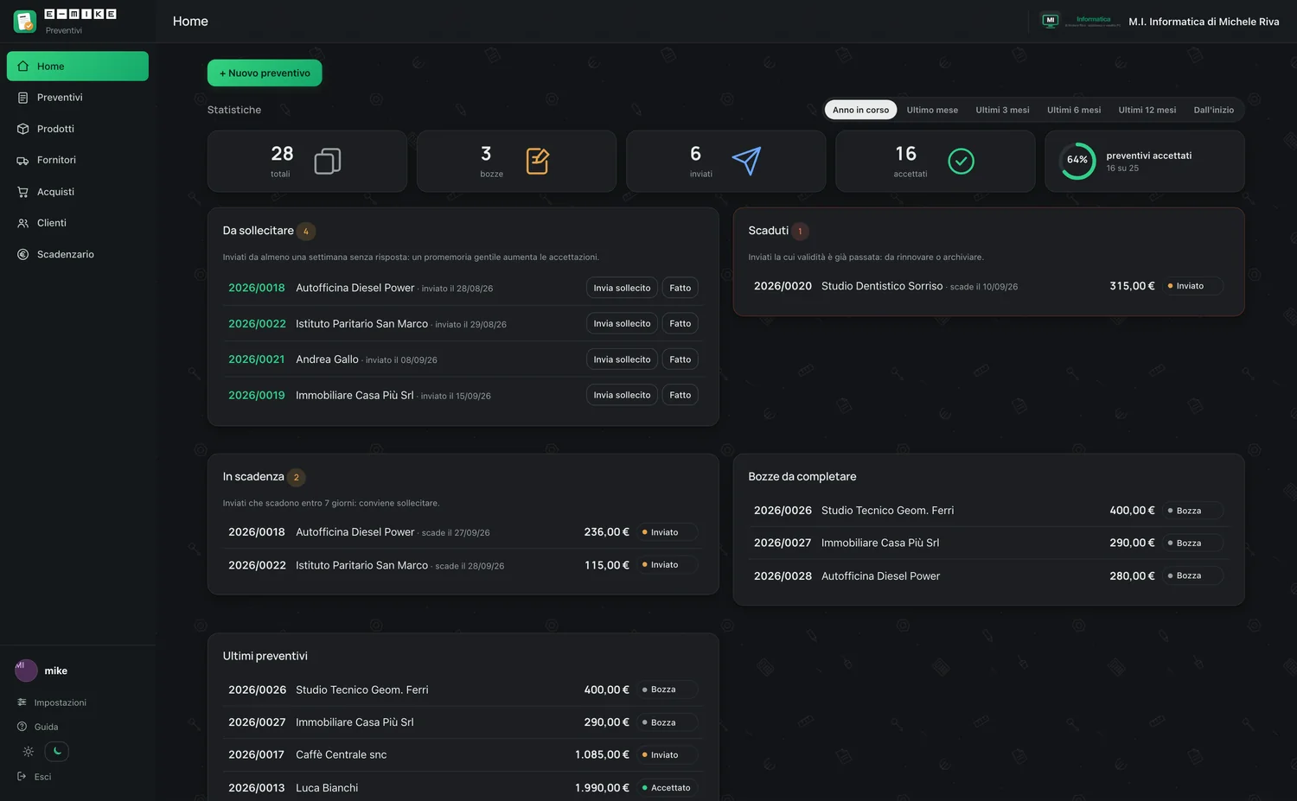Image resolution: width=1297 pixels, height=801 pixels.
Task: Select the Ultimi 6 mesi period filter
Action: click(x=1074, y=110)
